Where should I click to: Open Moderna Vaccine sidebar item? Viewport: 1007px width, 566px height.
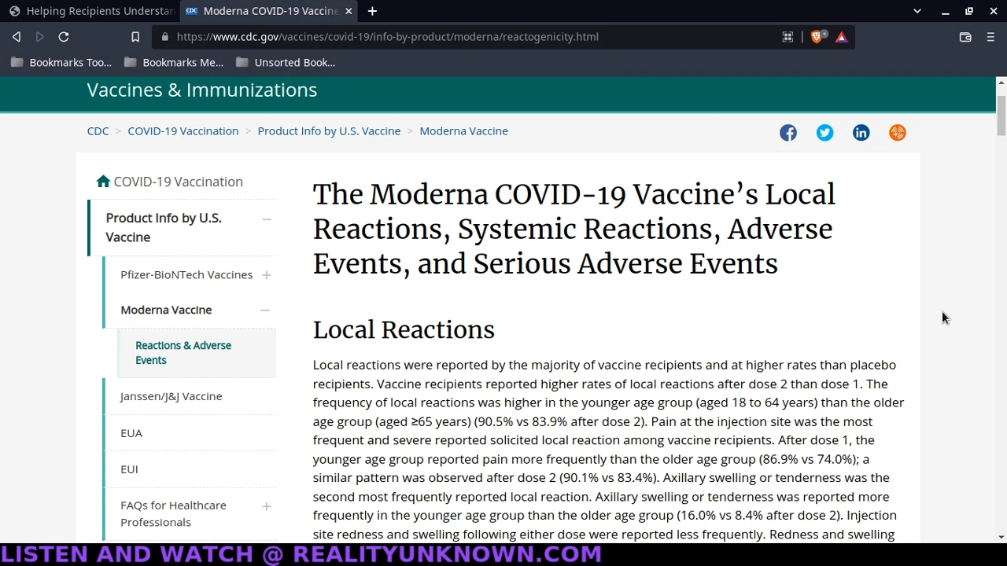[166, 310]
